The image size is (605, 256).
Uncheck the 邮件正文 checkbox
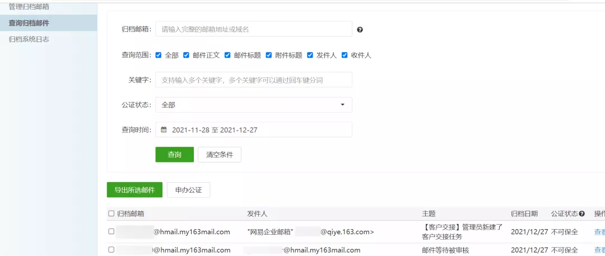pos(187,55)
